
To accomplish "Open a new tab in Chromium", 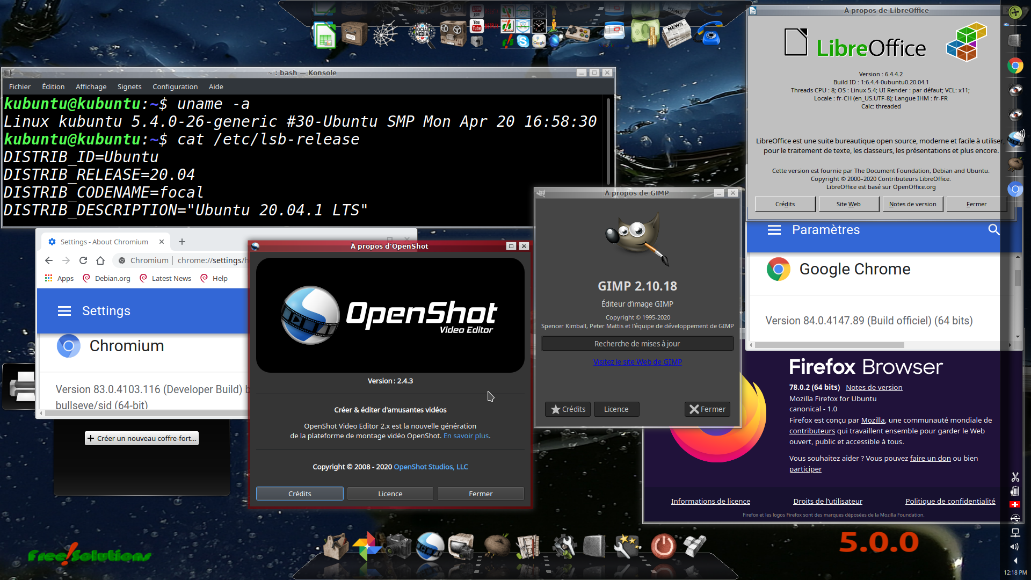I will (x=182, y=242).
